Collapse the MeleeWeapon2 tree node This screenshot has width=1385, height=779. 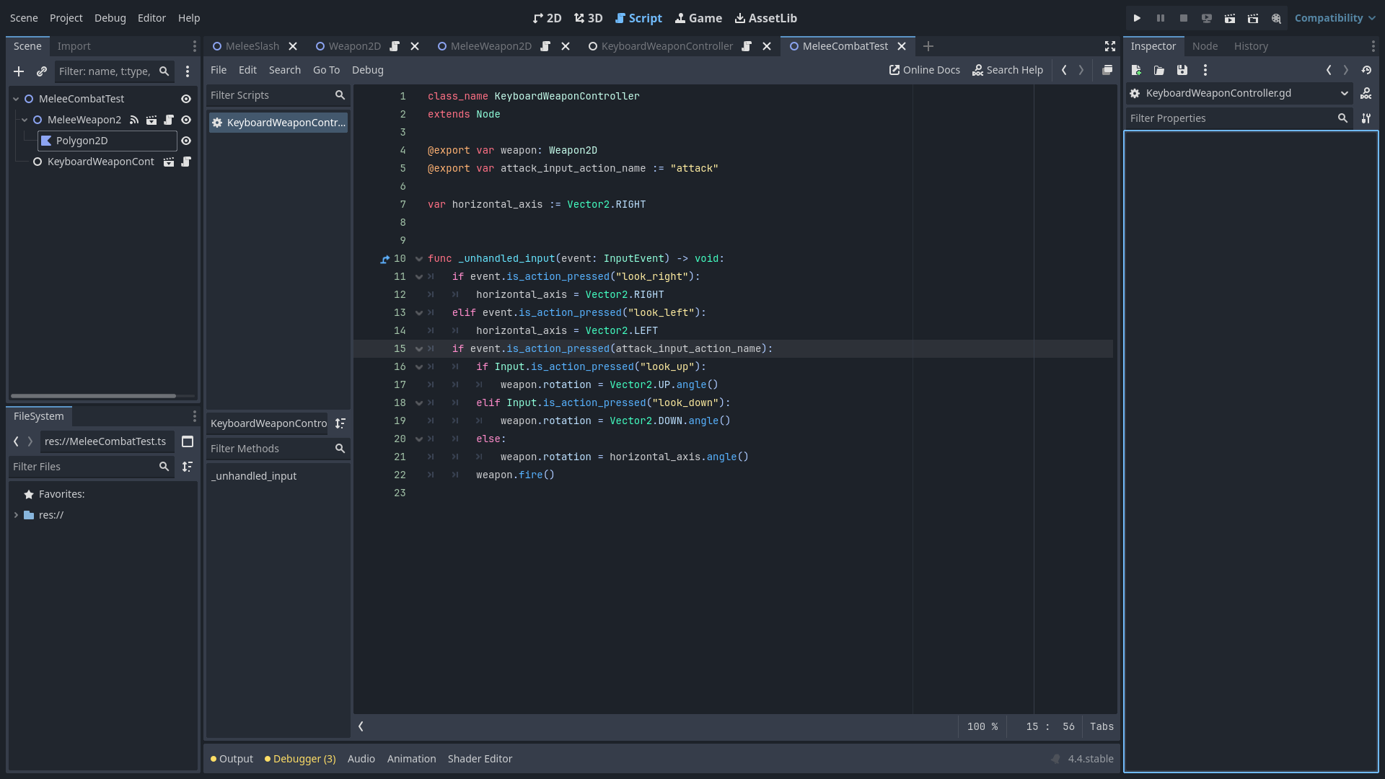[x=25, y=120]
